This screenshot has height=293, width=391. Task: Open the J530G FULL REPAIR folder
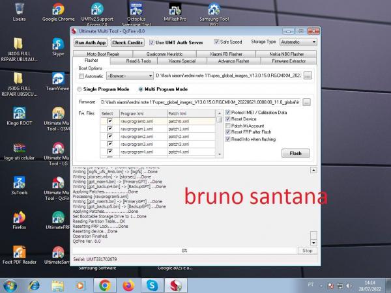point(19,84)
